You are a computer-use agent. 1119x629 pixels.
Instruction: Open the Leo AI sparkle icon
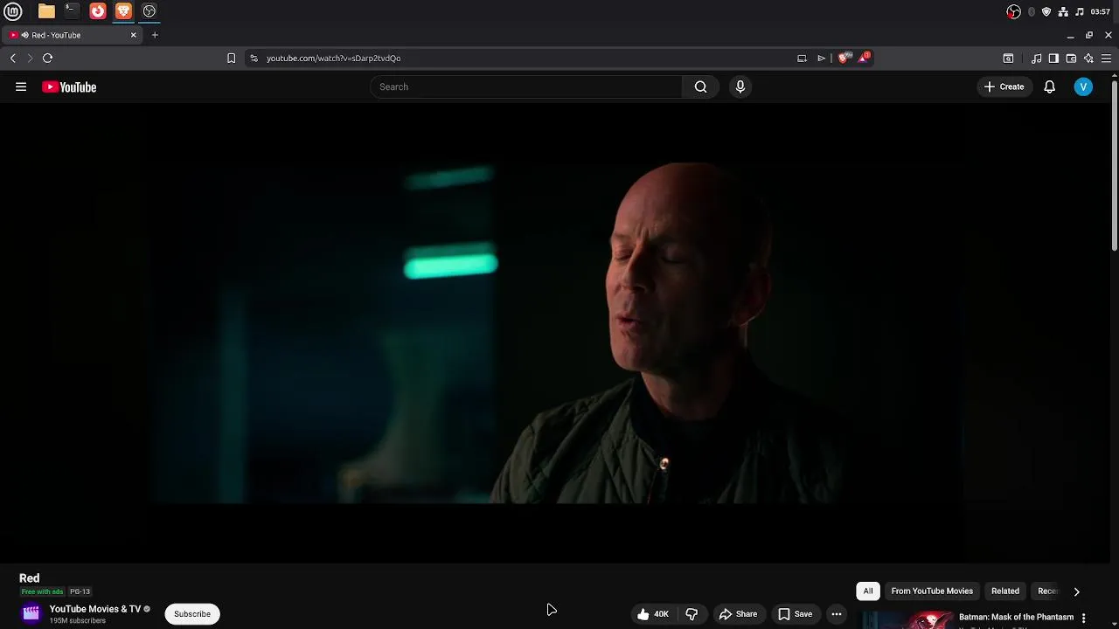(x=1088, y=59)
